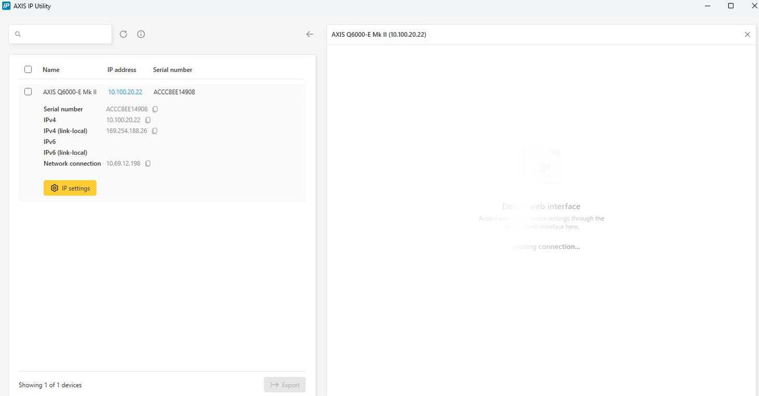Screen dimensions: 759x396
Task: Click the 169.254.188.26 link-local value
Action: coord(127,131)
